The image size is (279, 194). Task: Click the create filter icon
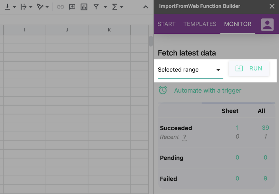coord(96,7)
